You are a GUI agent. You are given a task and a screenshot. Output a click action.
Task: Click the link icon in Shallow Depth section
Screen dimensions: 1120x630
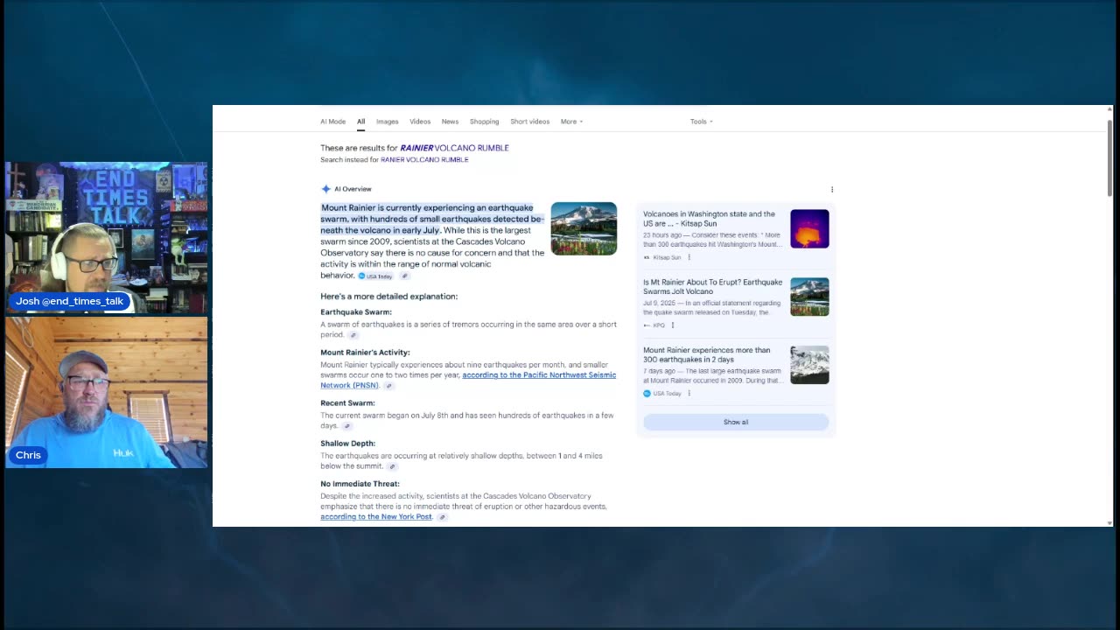pos(392,466)
